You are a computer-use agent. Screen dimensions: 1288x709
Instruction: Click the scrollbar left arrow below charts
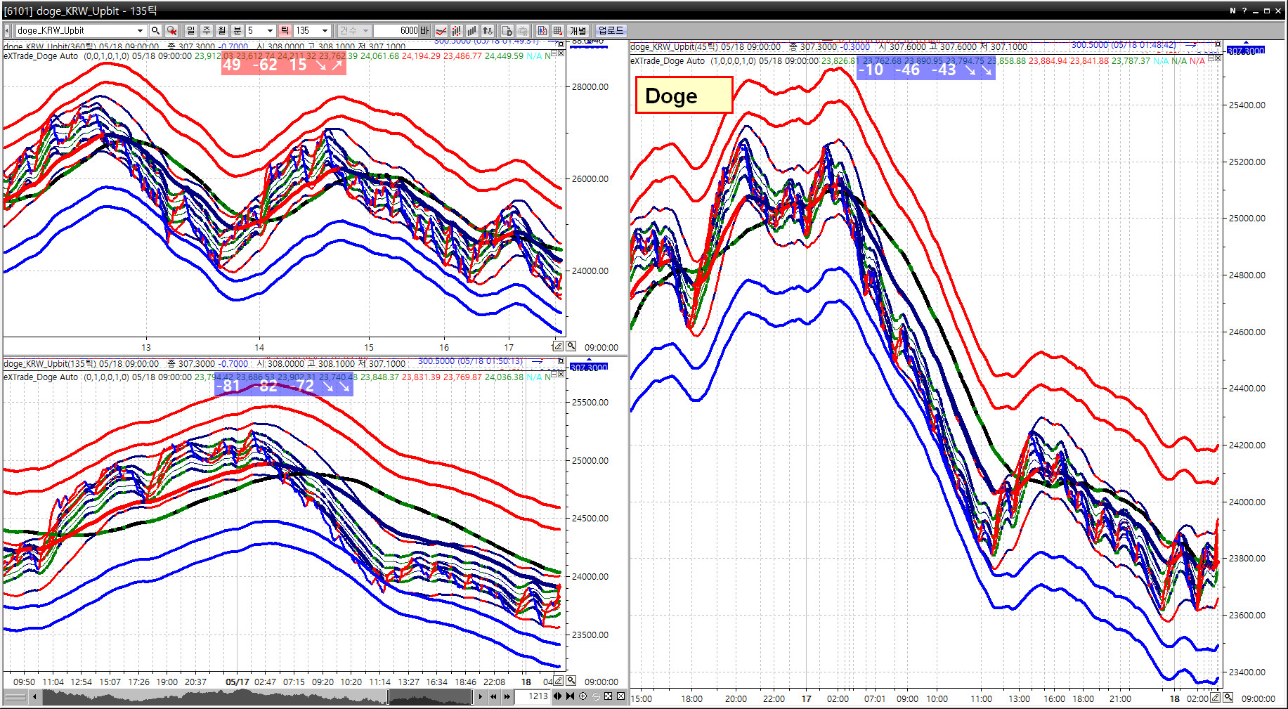36,696
